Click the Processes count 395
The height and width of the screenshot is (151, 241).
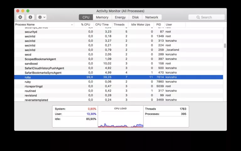tap(184, 114)
